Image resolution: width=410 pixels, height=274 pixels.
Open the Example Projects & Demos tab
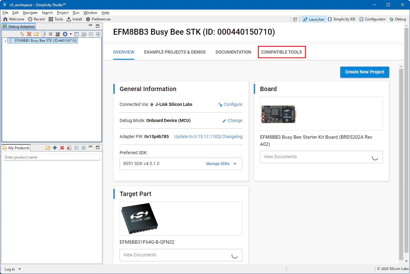(x=175, y=52)
